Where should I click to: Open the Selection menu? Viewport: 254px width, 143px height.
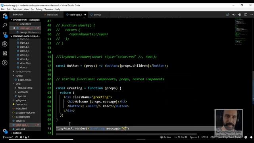[17, 10]
